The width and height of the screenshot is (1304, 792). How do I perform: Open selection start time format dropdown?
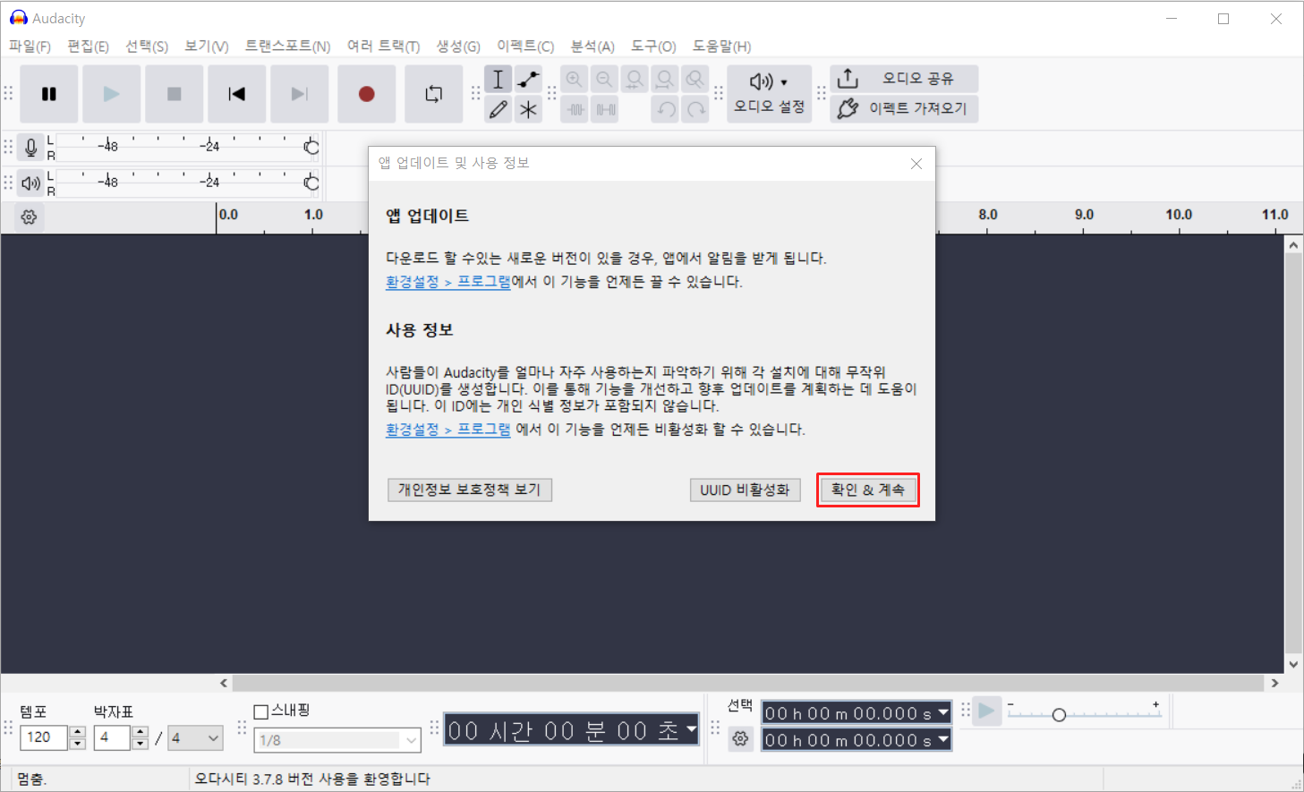943,712
